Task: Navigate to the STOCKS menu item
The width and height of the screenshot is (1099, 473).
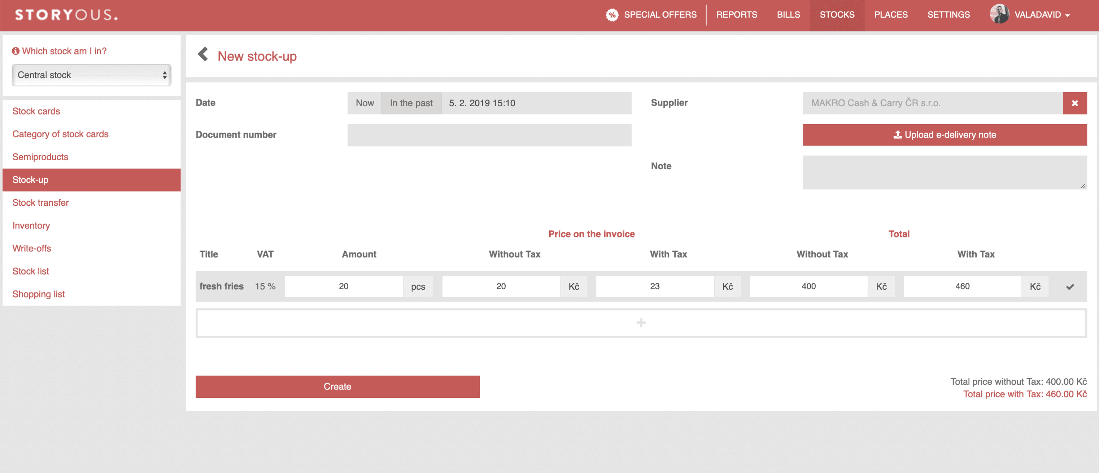Action: 837,14
